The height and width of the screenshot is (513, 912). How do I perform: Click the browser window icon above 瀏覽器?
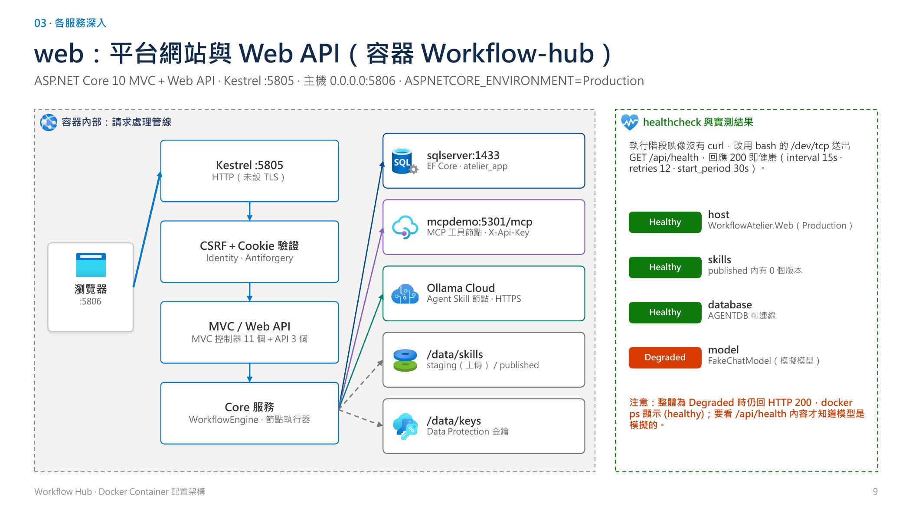[x=91, y=265]
